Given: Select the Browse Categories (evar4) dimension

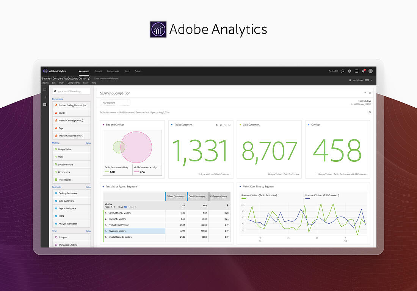Looking at the screenshot, I should (71, 136).
